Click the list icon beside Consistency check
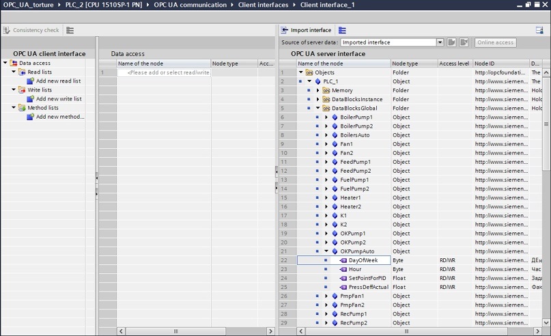Screen dimensions: 551x336 coord(70,30)
